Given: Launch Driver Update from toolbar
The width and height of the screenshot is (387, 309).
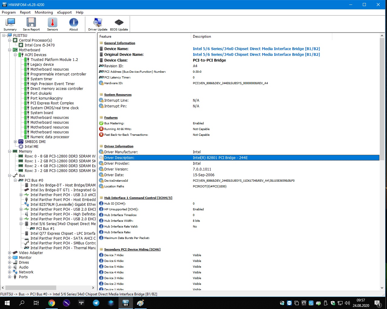Looking at the screenshot, I should click(98, 24).
